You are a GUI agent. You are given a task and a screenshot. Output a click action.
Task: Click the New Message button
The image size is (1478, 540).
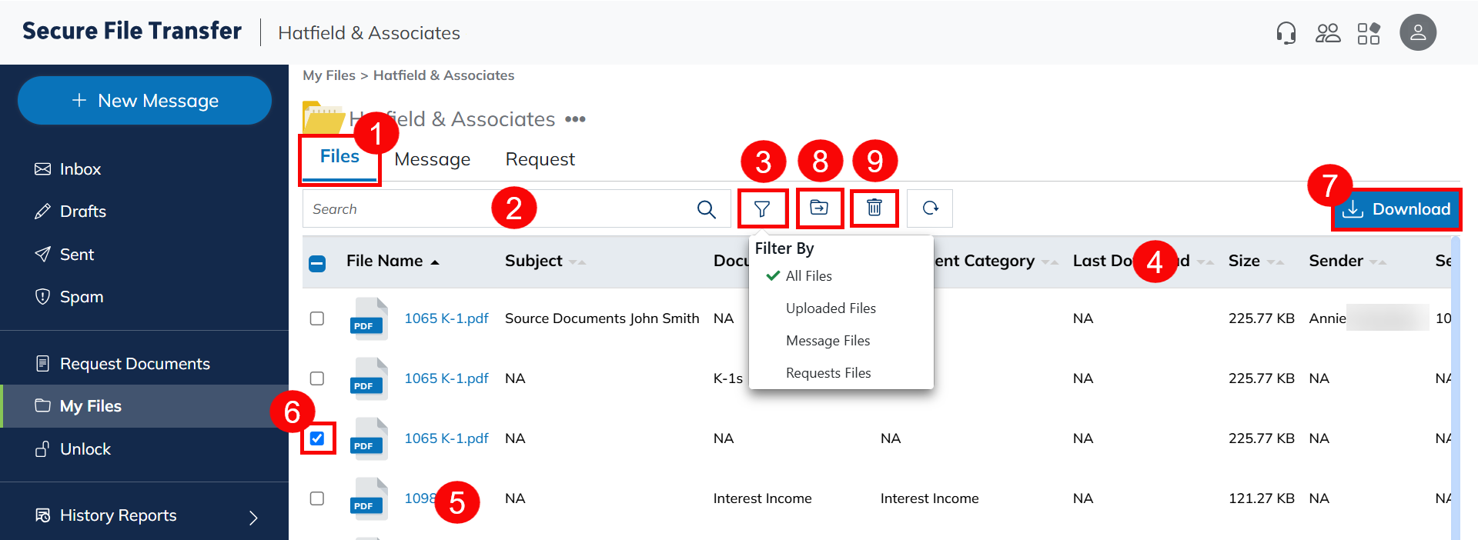click(x=145, y=101)
